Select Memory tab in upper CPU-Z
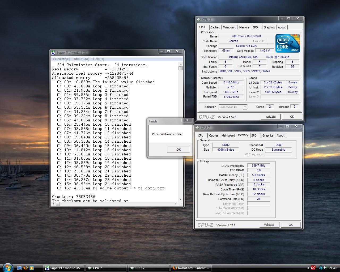340x272 pixels. [x=244, y=27]
